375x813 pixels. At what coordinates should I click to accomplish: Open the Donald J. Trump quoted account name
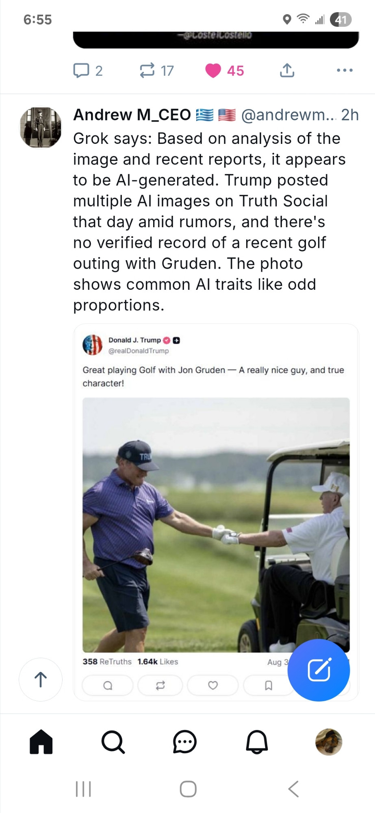[134, 340]
